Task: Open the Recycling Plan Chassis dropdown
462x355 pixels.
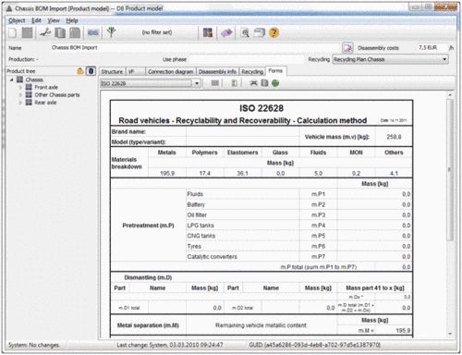Action: click(x=444, y=59)
